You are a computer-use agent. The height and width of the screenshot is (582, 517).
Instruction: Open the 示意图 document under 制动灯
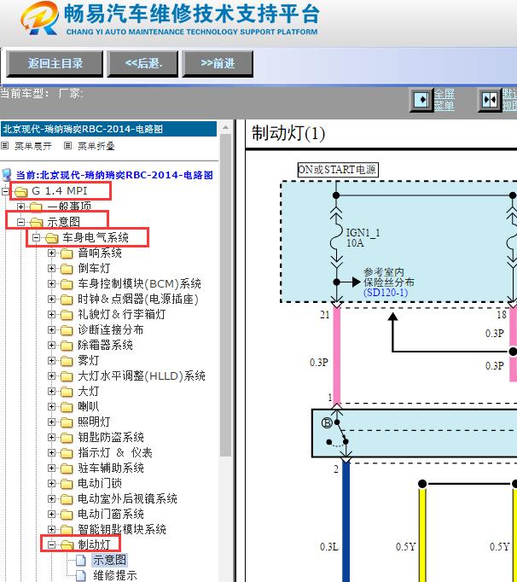(109, 560)
